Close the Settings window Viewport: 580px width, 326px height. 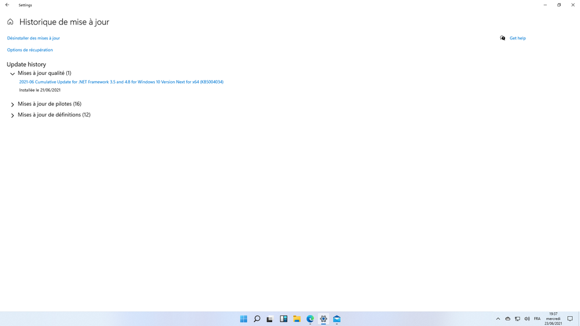pos(573,5)
